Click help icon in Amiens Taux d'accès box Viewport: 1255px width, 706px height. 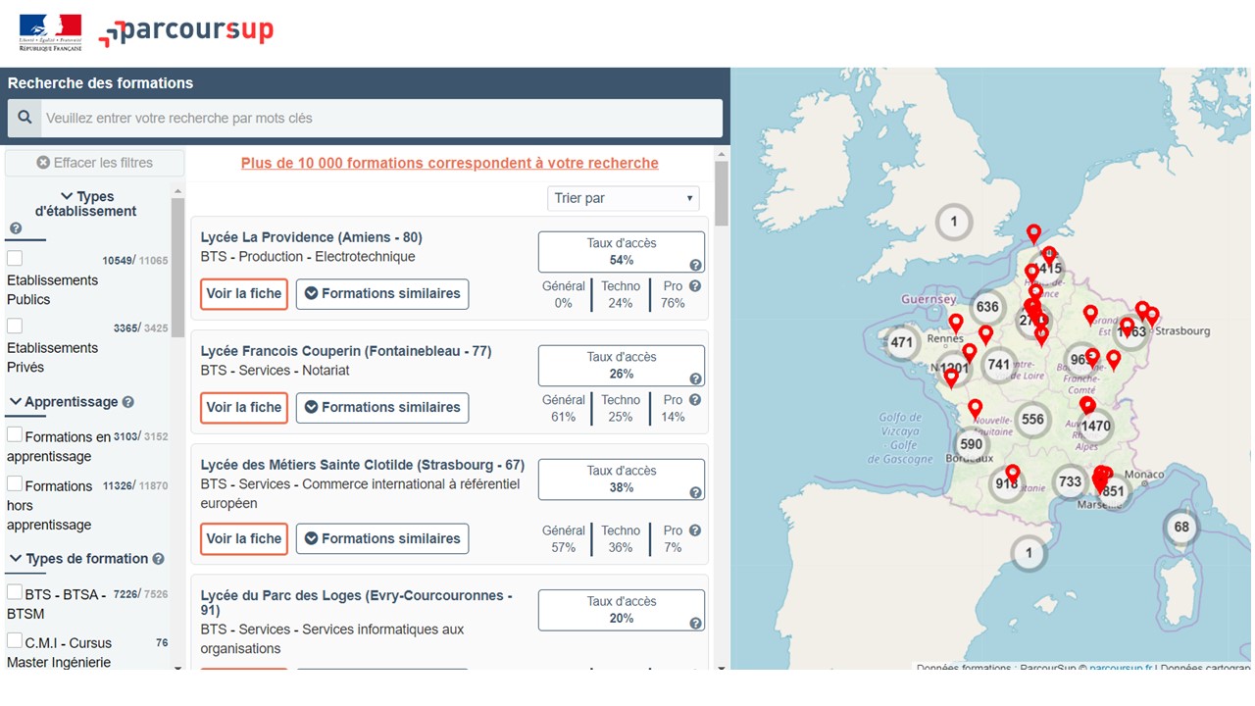pyautogui.click(x=695, y=265)
